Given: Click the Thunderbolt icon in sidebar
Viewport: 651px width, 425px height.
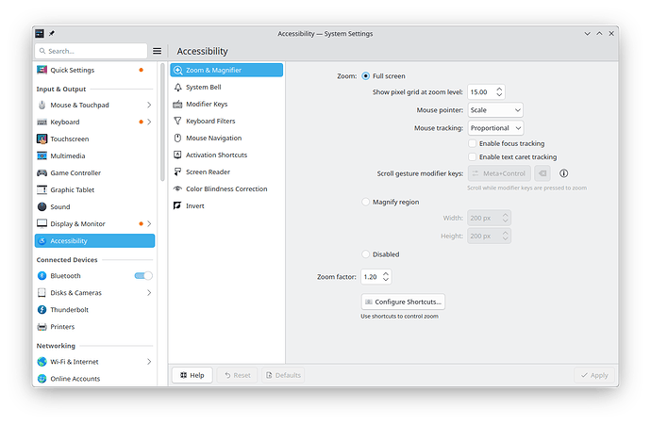Looking at the screenshot, I should tap(42, 309).
